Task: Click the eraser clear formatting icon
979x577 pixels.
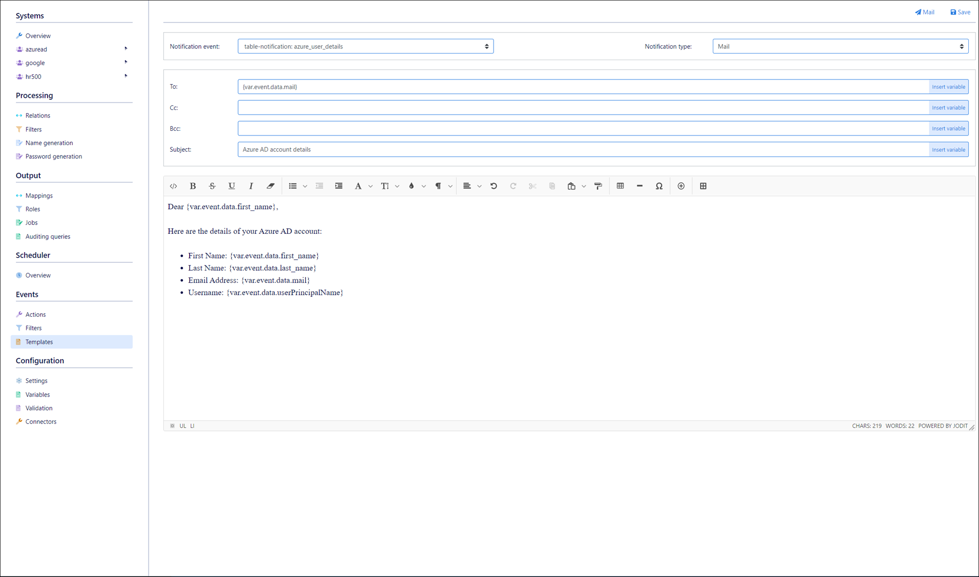Action: [x=270, y=186]
